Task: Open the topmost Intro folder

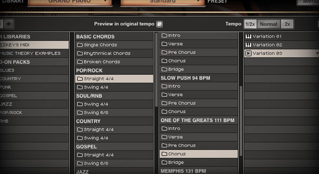Action: tap(199, 36)
